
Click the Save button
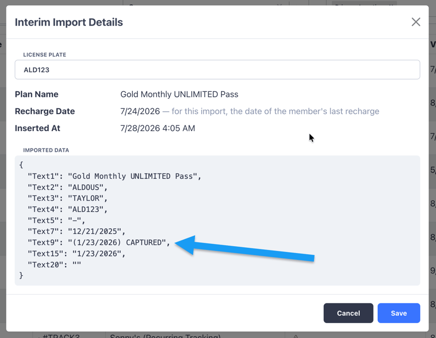(398, 313)
